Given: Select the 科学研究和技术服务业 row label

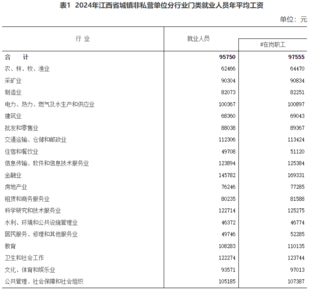Looking at the screenshot, I should click(x=33, y=210).
